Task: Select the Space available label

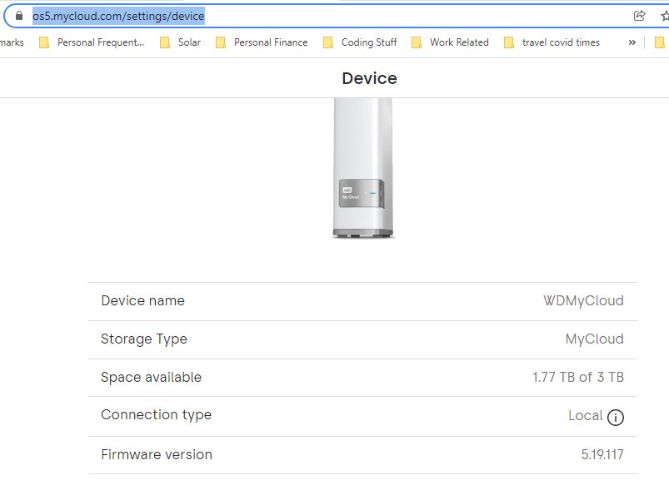Action: [x=151, y=377]
